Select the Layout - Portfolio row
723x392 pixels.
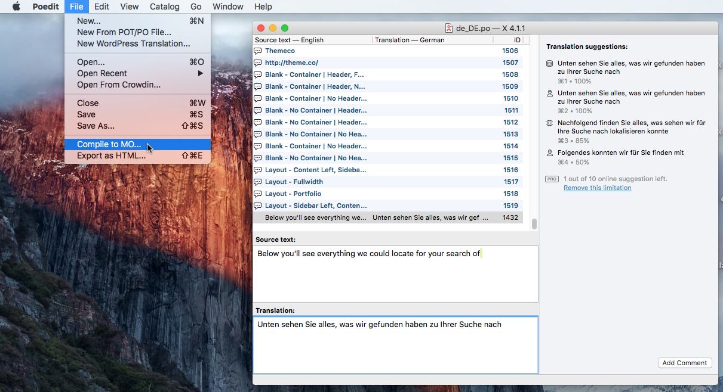point(387,194)
